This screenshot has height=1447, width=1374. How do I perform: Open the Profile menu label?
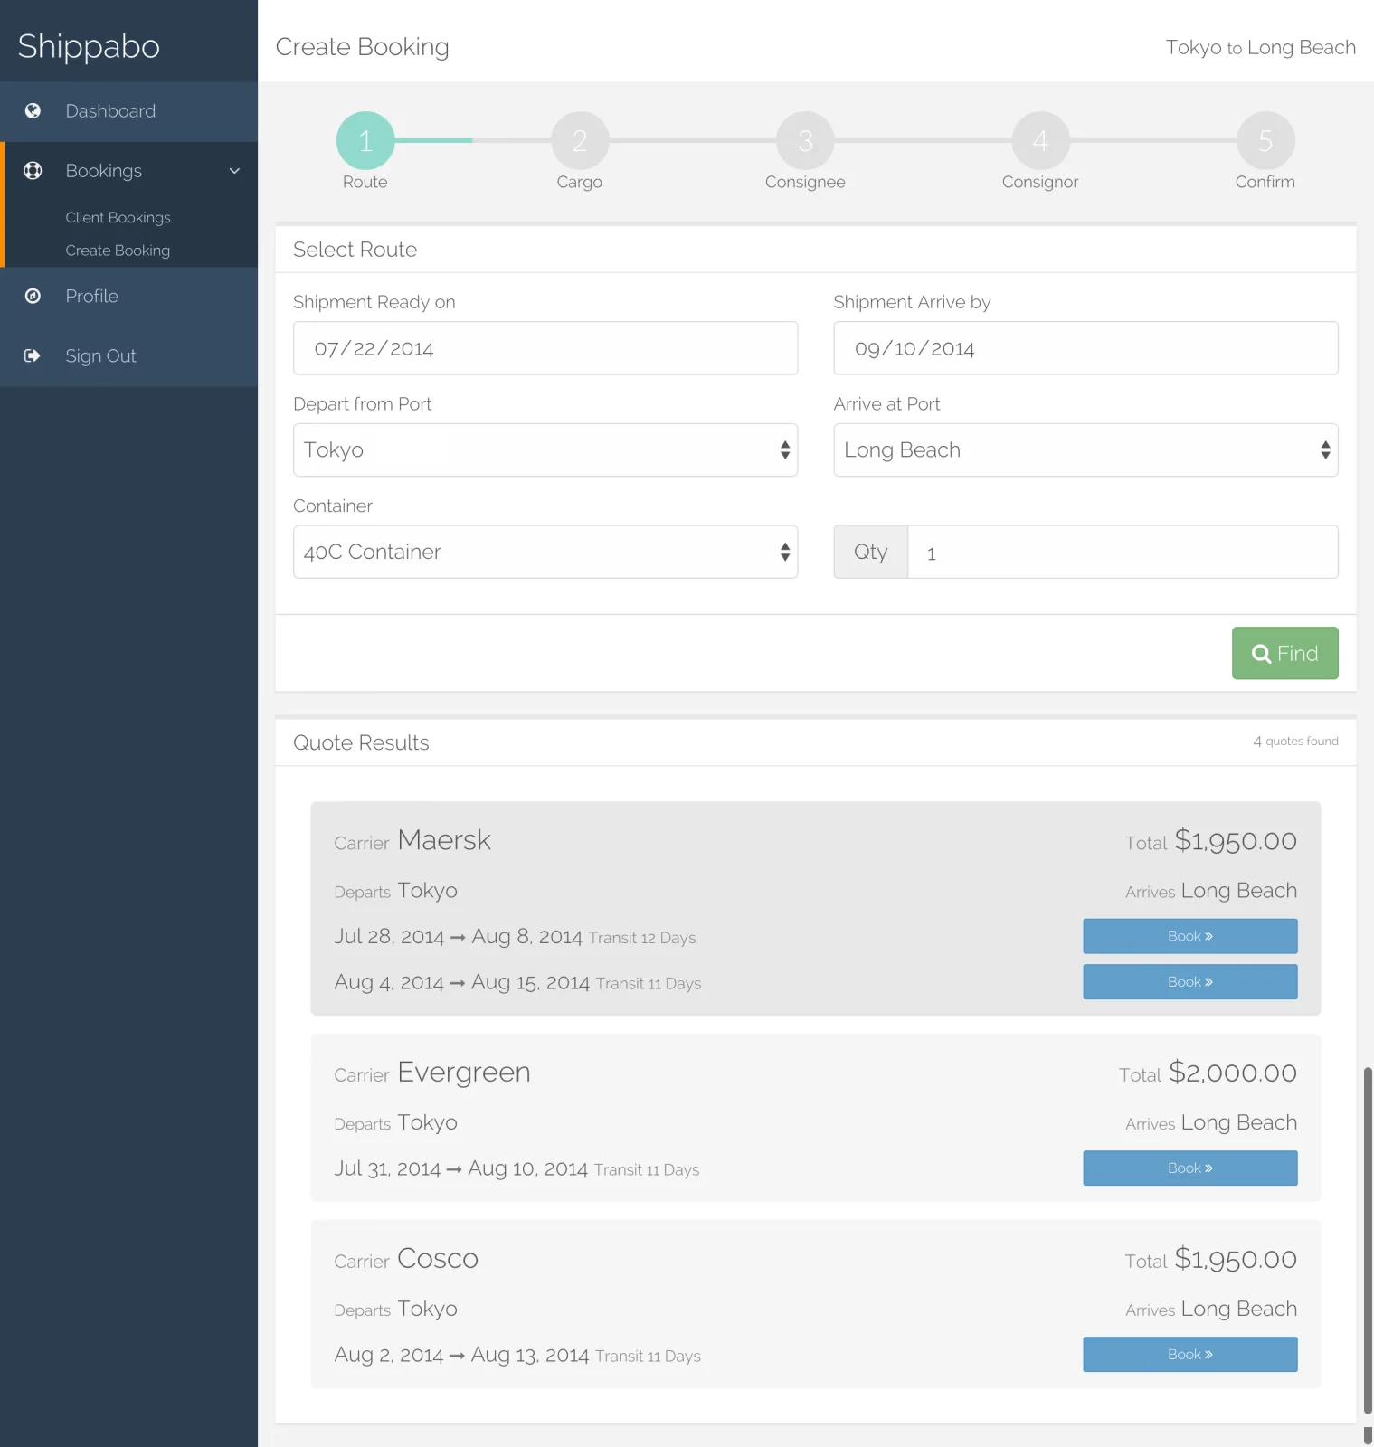point(91,296)
